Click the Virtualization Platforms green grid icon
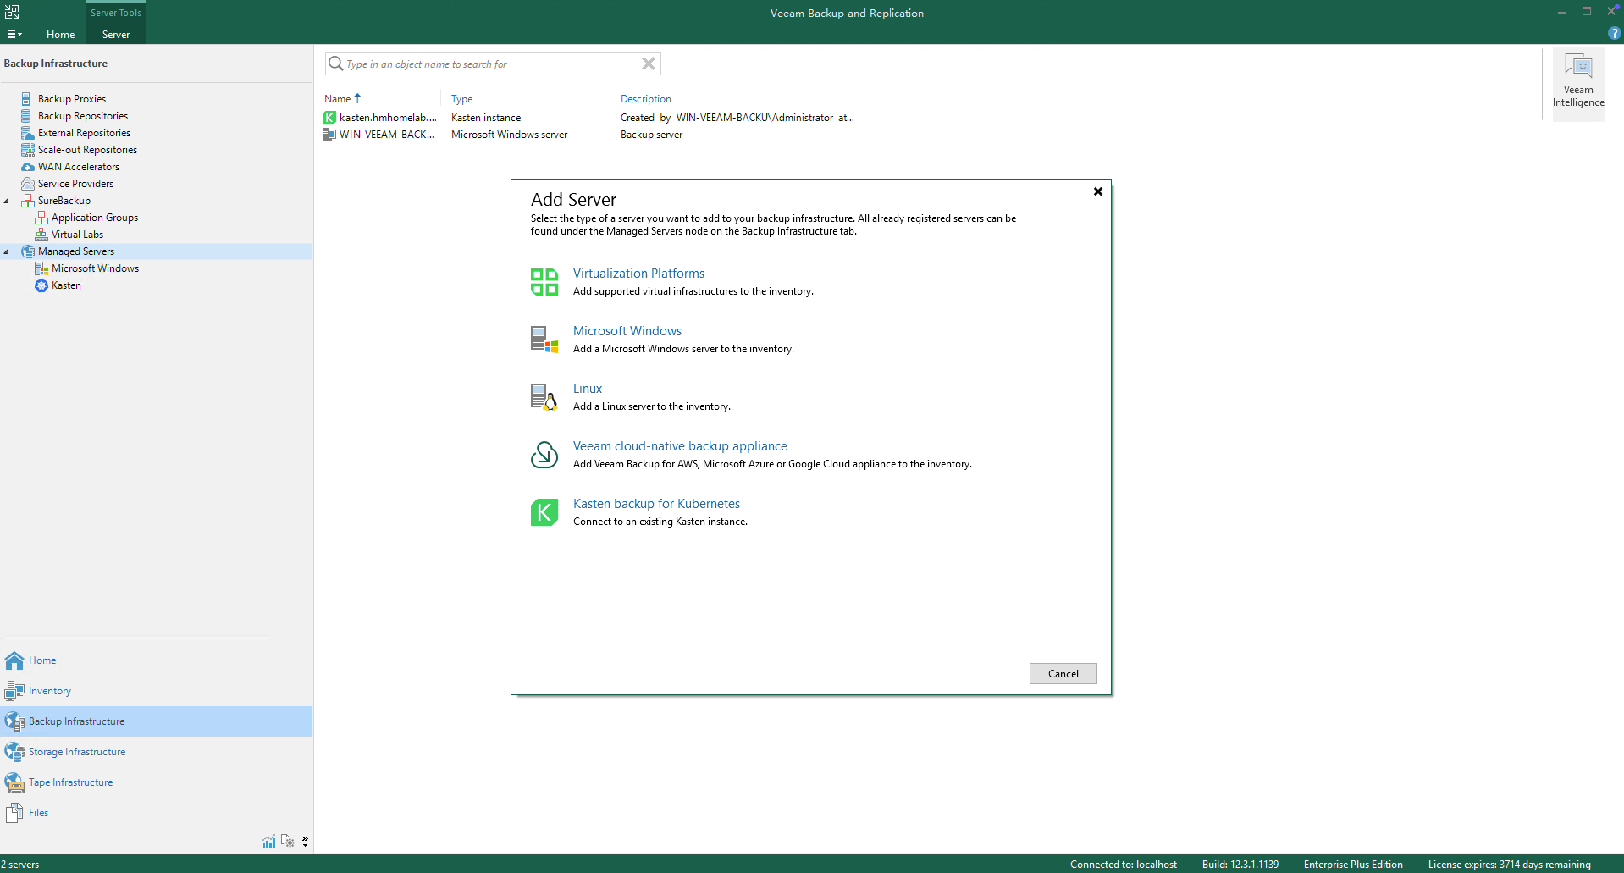 544,282
